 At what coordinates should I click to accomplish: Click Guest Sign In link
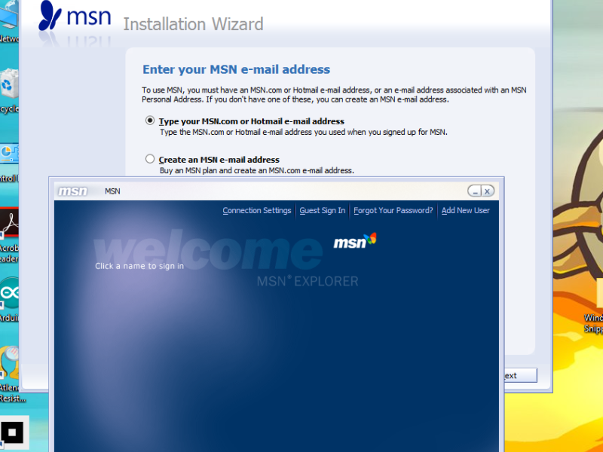(323, 211)
